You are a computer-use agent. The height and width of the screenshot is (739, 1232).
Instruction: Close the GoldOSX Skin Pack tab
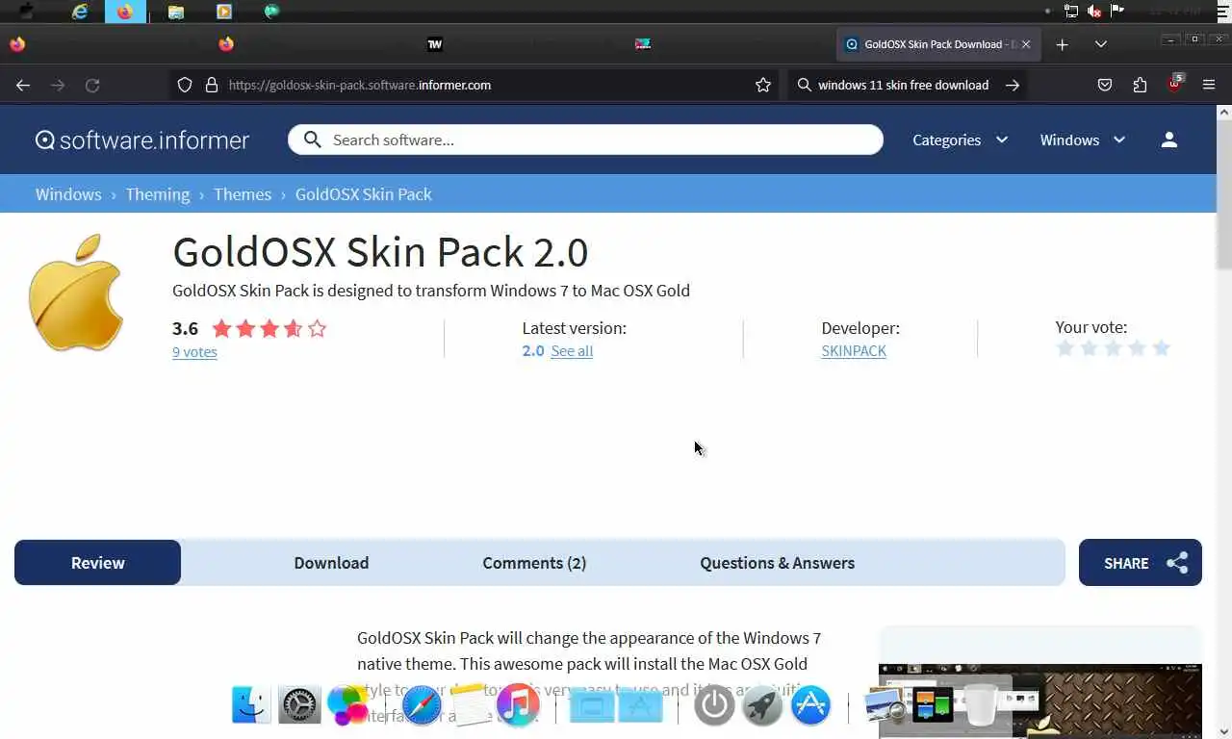click(x=1026, y=44)
